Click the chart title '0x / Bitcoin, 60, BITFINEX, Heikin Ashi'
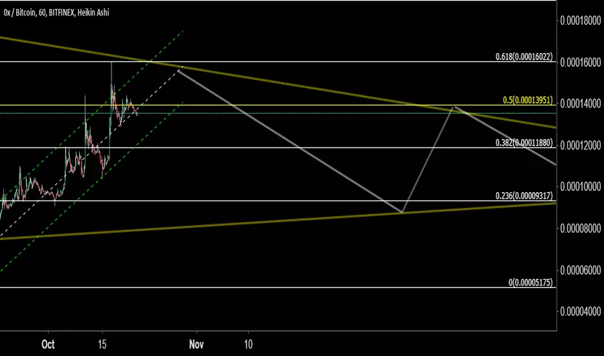This screenshot has height=356, width=604. click(x=56, y=13)
